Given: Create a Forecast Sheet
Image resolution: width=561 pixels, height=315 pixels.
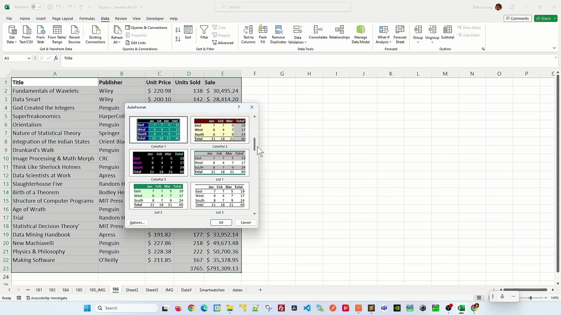Looking at the screenshot, I should click(x=400, y=35).
